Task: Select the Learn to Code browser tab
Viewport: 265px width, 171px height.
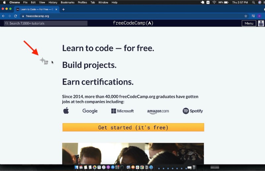Action: click(x=37, y=9)
